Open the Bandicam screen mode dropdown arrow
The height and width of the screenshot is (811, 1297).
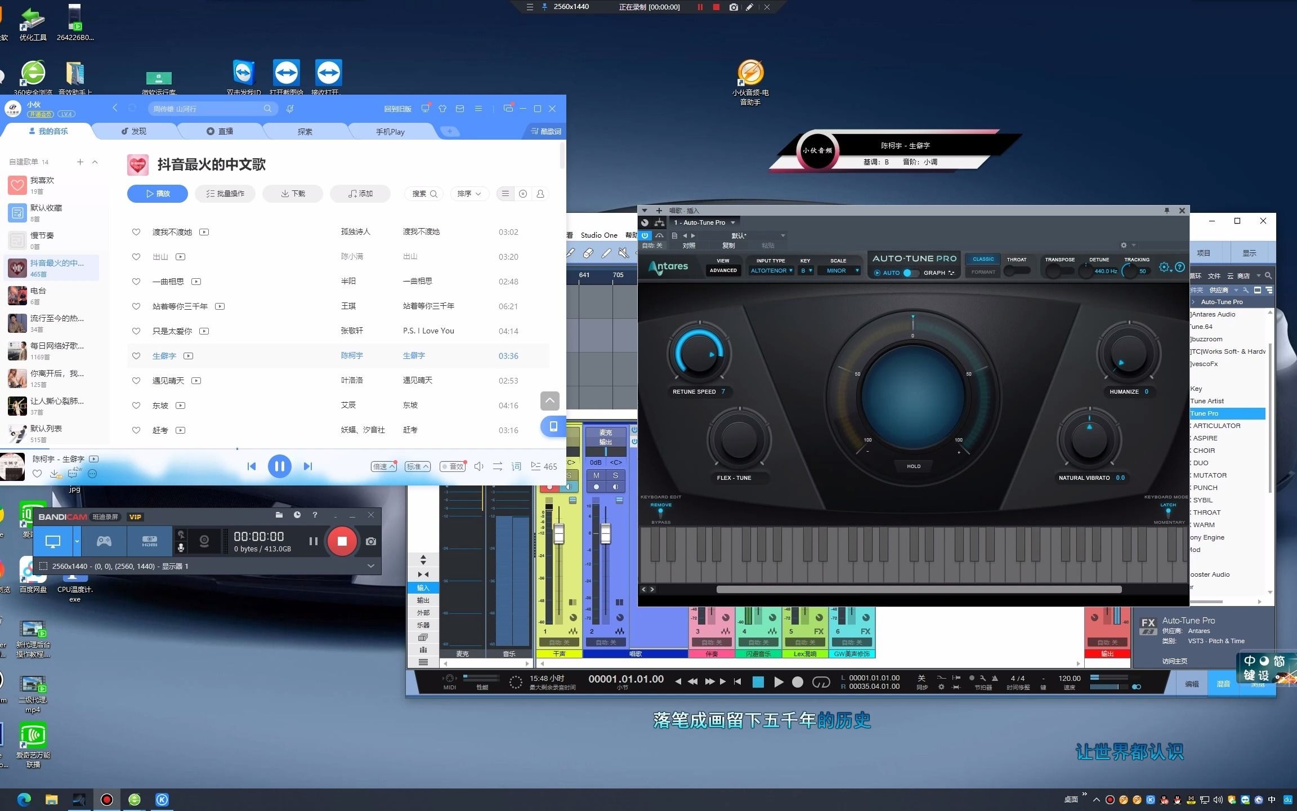pos(77,541)
